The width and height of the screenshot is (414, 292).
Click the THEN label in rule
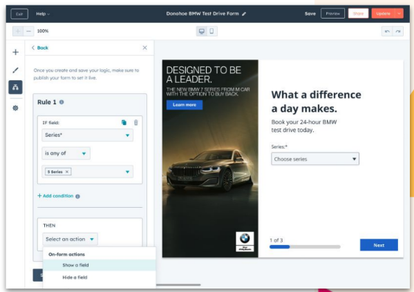pos(49,226)
